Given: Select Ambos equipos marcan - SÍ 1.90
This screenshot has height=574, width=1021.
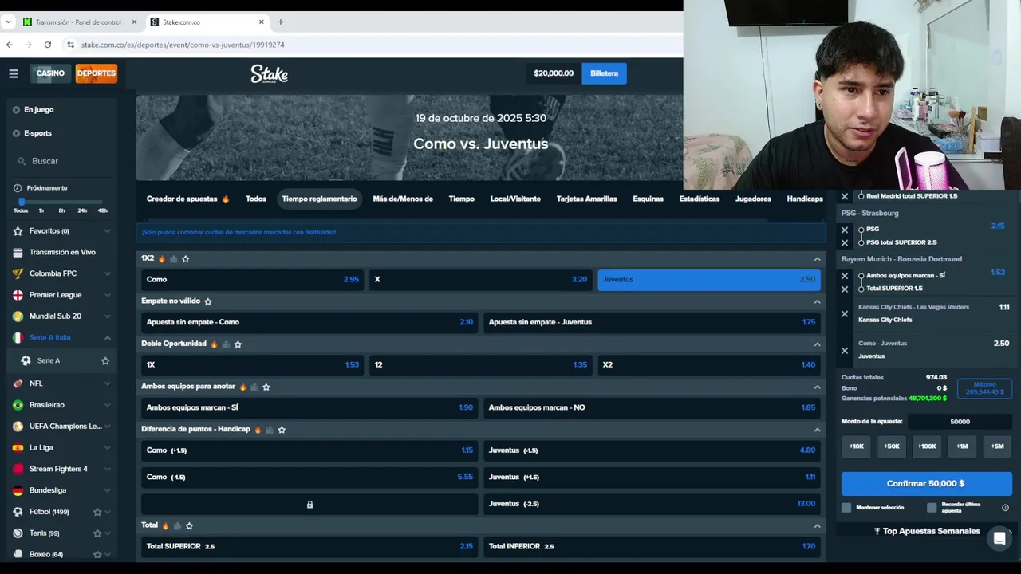Looking at the screenshot, I should tap(309, 407).
